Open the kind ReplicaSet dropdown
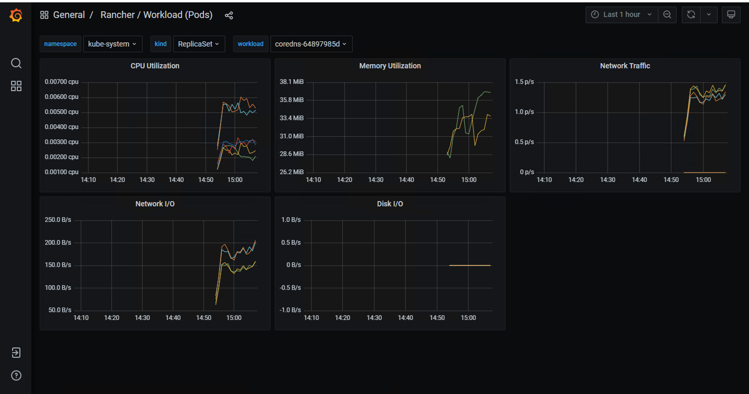Viewport: 749px width, 394px height. pos(199,44)
